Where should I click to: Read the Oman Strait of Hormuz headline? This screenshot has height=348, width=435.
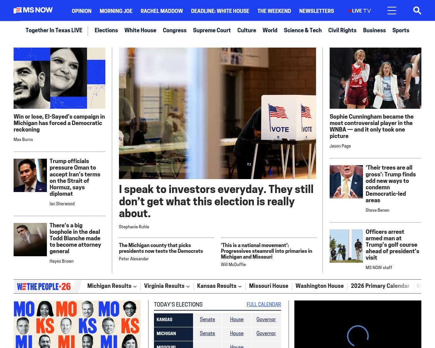click(x=75, y=177)
